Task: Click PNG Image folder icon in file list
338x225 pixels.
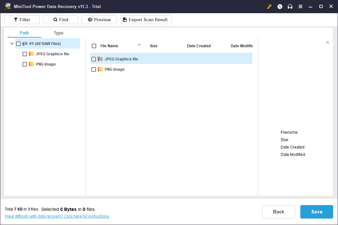Action: [100, 69]
